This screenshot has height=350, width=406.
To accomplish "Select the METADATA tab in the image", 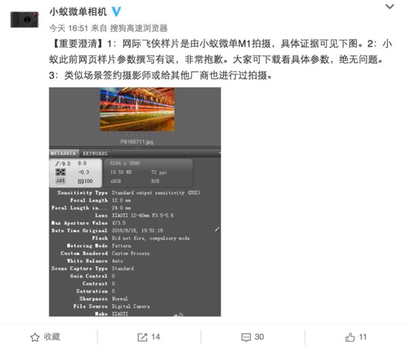I will pos(64,154).
